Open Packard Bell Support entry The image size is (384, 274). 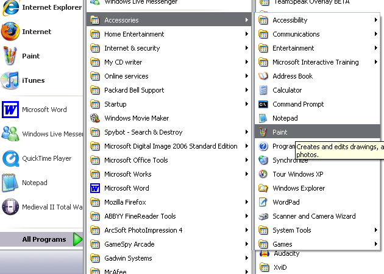(169, 90)
